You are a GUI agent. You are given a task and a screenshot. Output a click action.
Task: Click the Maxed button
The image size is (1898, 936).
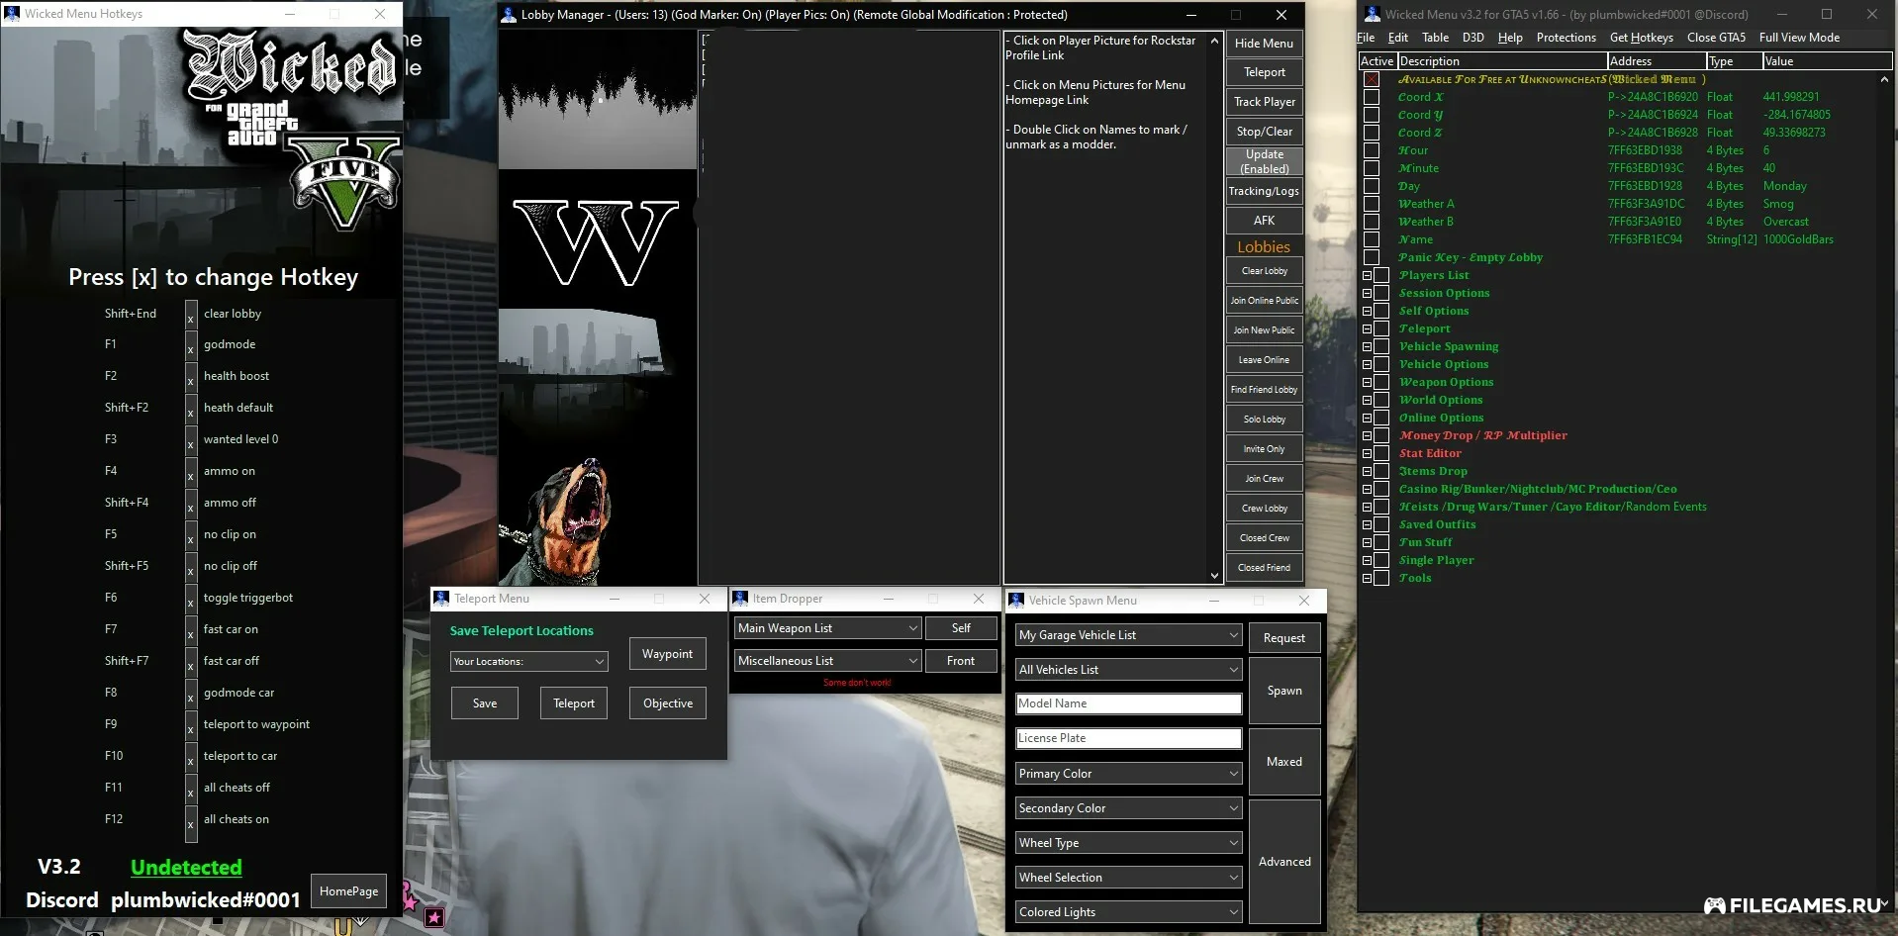tap(1284, 762)
